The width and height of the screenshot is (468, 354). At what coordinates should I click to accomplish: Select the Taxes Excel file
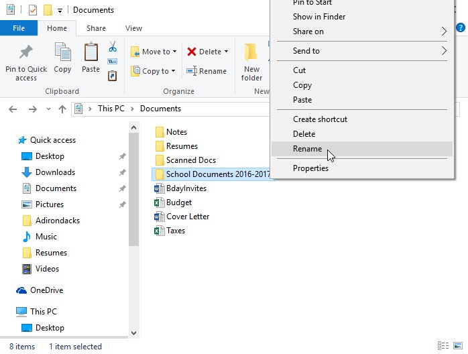(170, 231)
